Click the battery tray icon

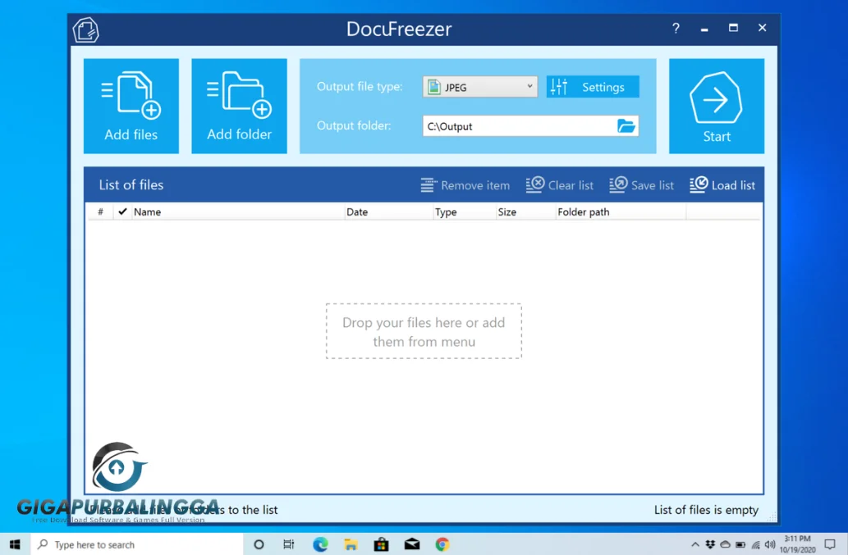740,544
